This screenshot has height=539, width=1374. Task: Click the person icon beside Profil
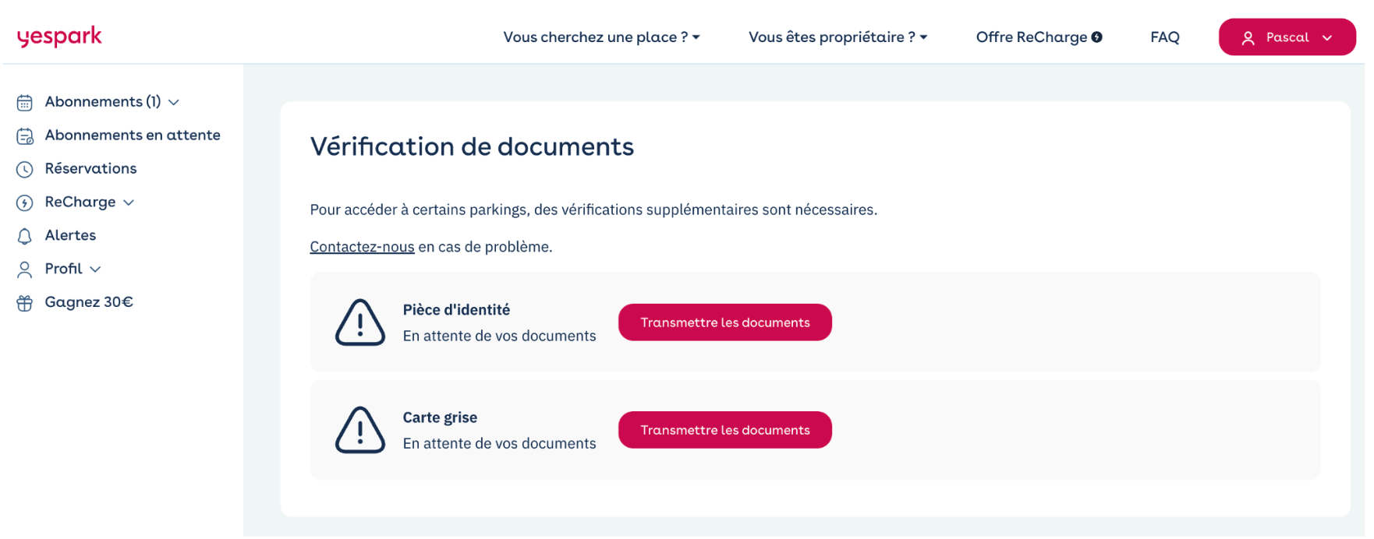point(25,269)
